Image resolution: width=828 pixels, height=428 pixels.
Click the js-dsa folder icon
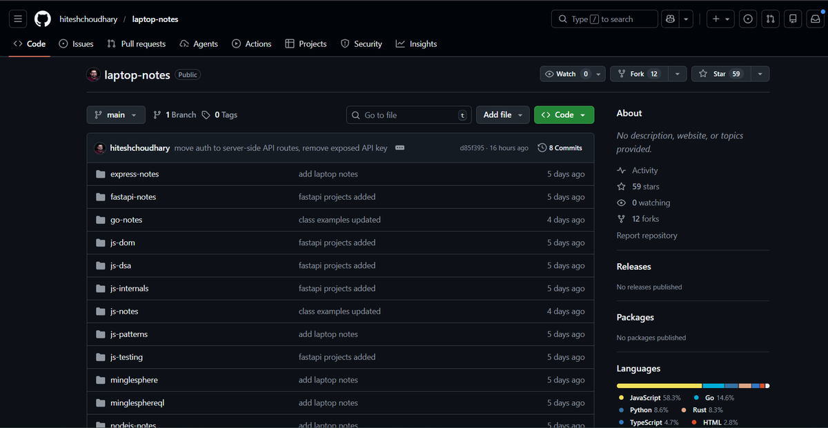101,265
